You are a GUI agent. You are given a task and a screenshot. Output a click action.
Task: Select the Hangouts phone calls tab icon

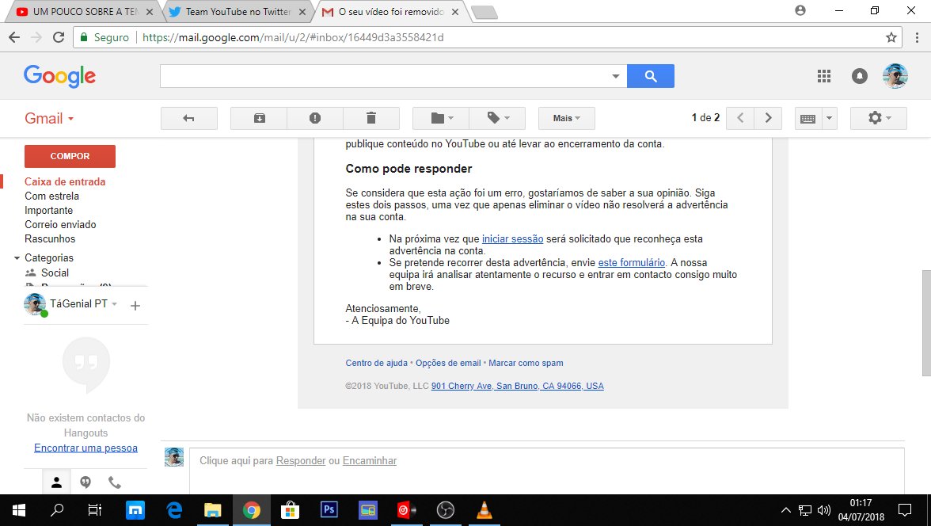[115, 482]
